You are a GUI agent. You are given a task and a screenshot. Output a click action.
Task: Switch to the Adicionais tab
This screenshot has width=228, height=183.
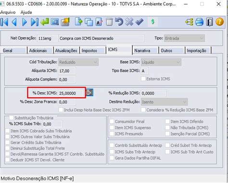point(40,51)
